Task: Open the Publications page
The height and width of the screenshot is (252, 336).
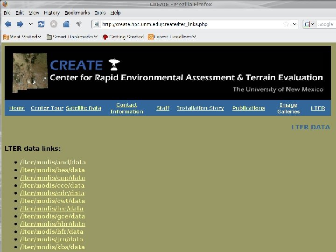Action: tap(249, 108)
